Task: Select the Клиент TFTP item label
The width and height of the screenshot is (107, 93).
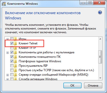Action: pos(27,48)
